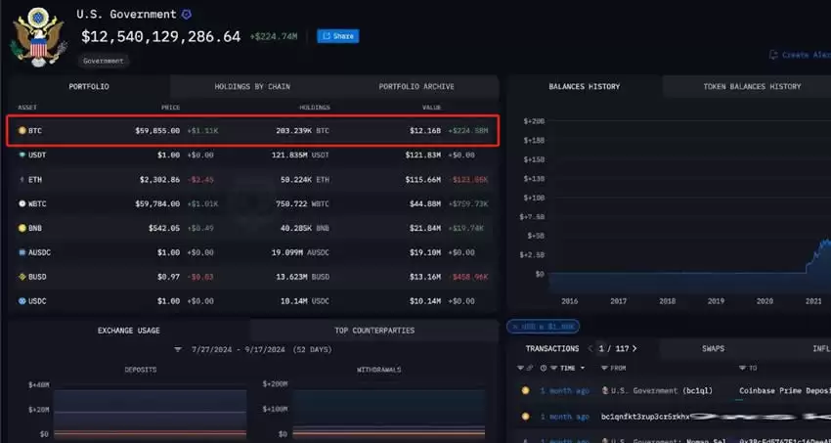
Task: Click the WBTC token icon
Action: tap(22, 203)
